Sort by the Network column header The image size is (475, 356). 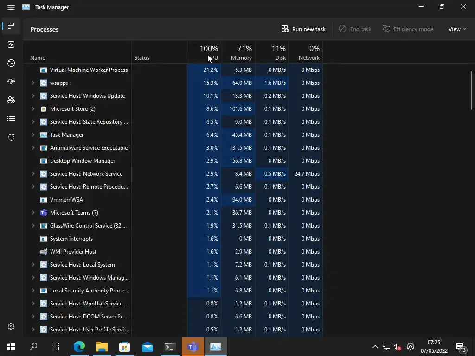click(306, 52)
